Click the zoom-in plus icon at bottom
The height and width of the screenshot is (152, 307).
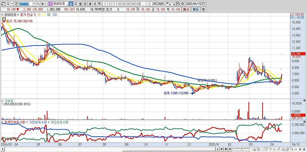[300, 149]
